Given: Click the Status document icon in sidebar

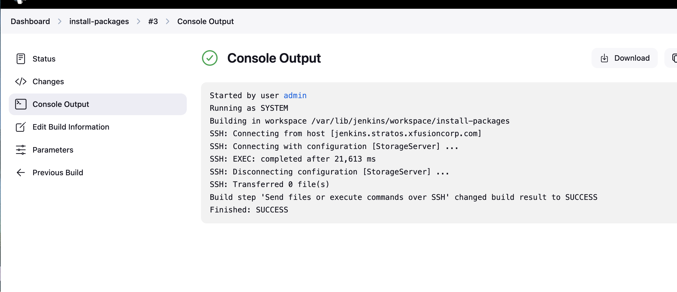Looking at the screenshot, I should coord(21,59).
